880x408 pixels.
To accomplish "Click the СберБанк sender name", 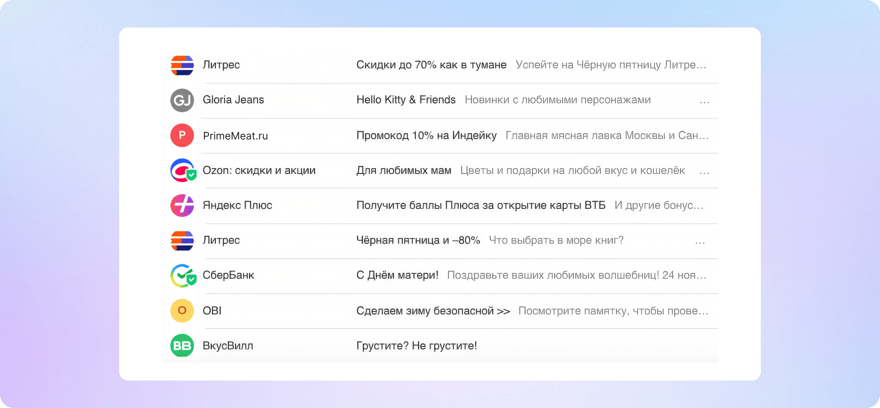I will (x=228, y=275).
